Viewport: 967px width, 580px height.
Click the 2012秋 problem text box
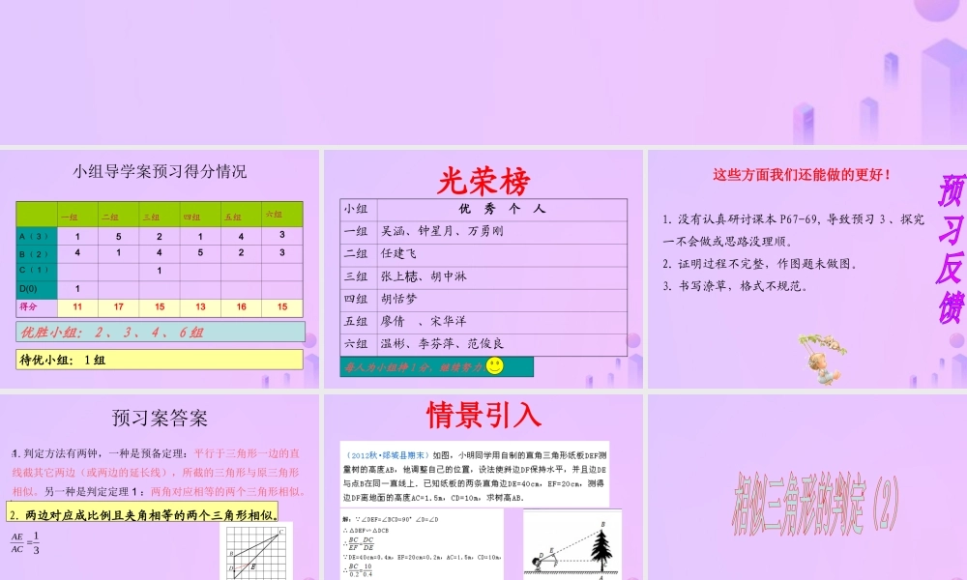click(x=475, y=476)
